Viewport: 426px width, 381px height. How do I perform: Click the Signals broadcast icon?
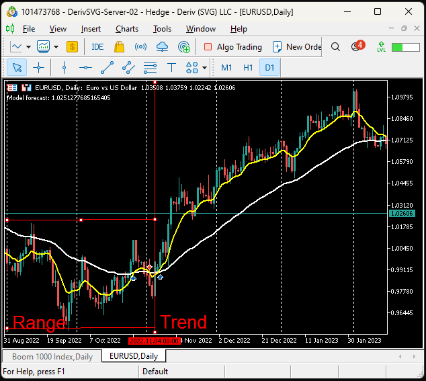pos(140,47)
